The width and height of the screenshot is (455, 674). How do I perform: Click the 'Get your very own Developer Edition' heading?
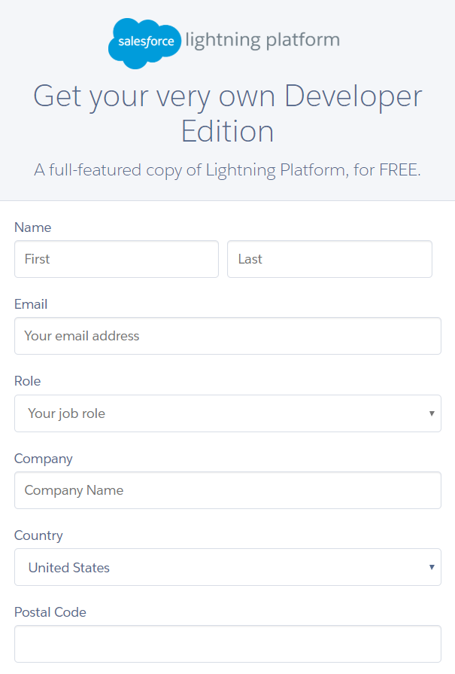point(227,114)
